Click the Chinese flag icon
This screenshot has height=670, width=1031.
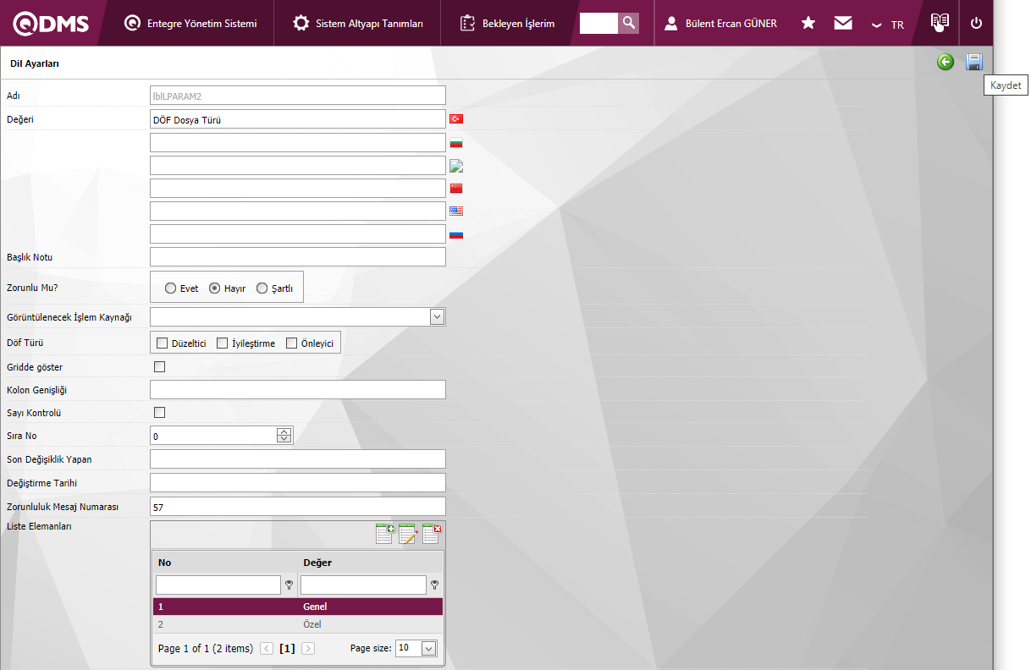(456, 188)
